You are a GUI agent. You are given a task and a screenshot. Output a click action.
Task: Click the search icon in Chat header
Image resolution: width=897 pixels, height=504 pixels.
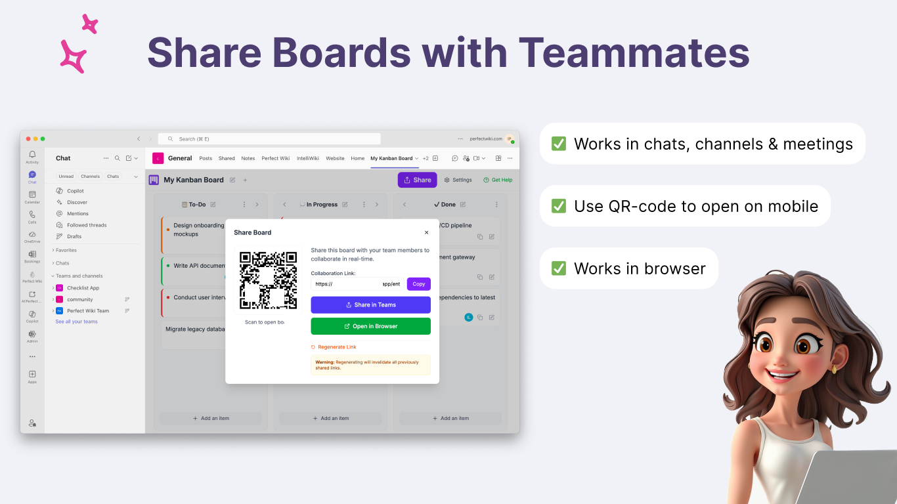[x=118, y=158]
